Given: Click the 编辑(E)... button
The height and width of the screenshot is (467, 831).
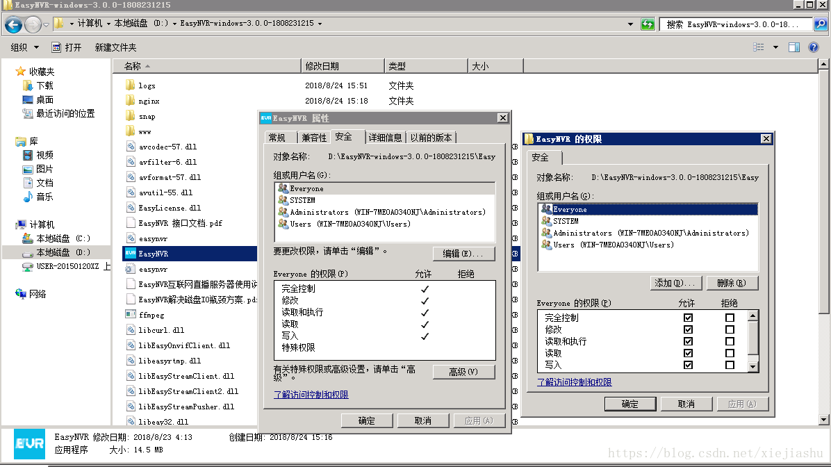Looking at the screenshot, I should point(463,254).
